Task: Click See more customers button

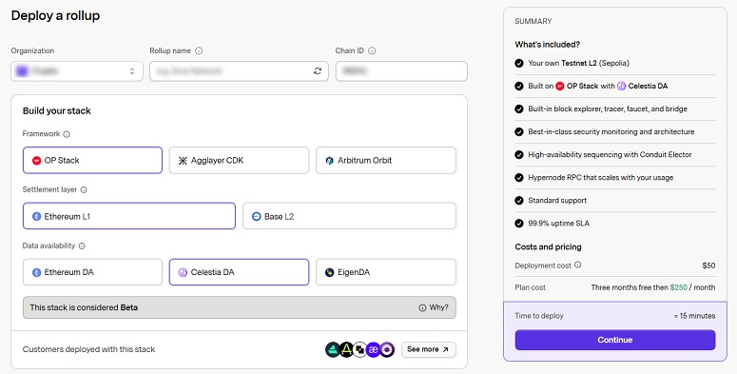Action: (428, 349)
